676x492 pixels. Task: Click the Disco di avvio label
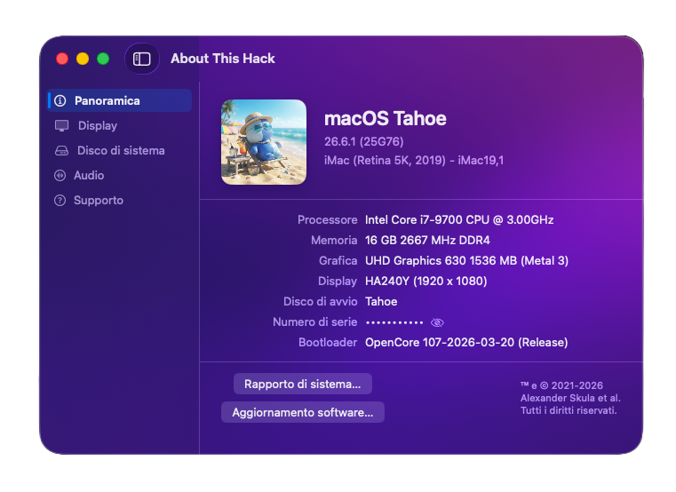coord(321,301)
